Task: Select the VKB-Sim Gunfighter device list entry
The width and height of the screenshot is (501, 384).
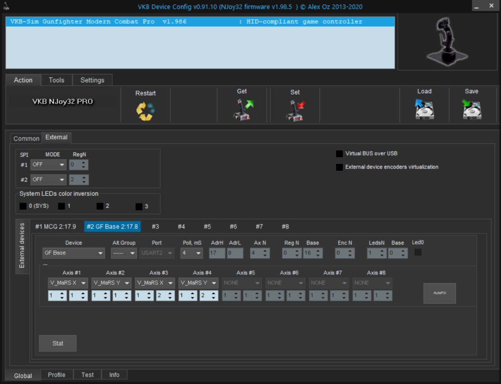Action: (x=184, y=22)
